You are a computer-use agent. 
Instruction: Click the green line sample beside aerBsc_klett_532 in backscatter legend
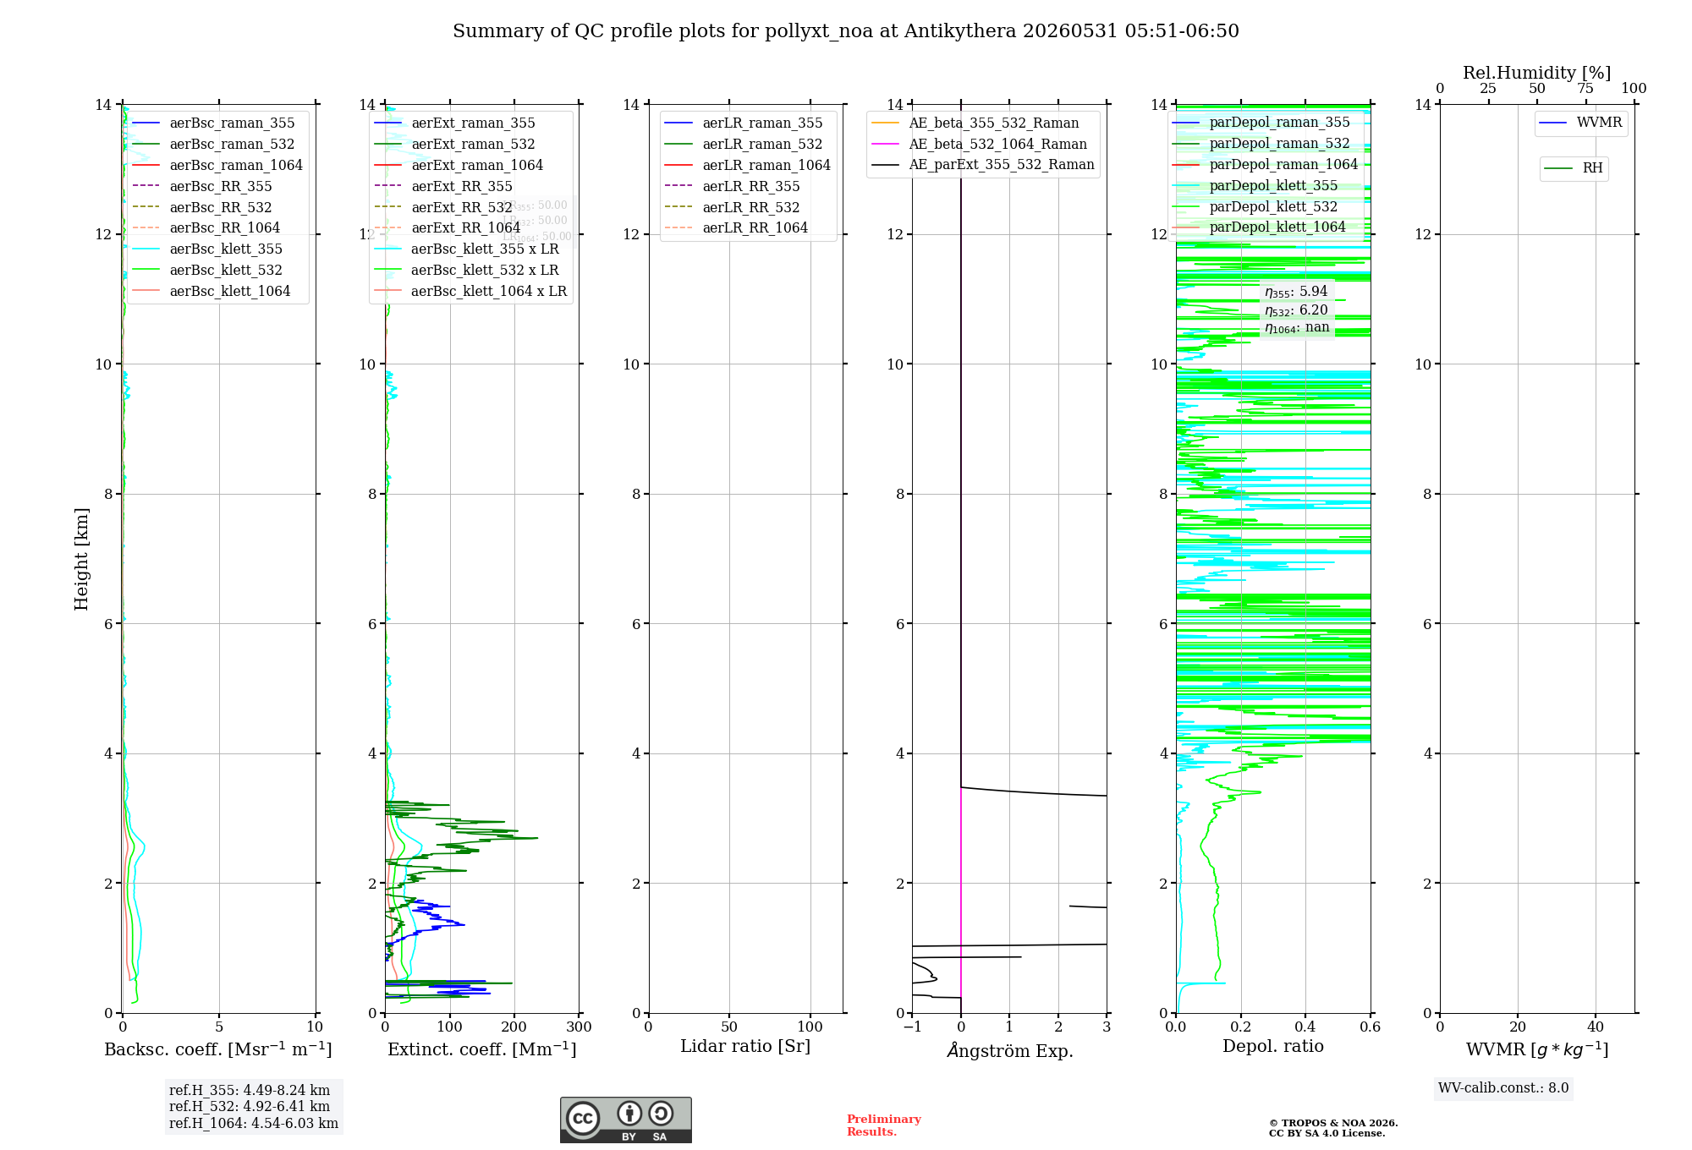[x=146, y=271]
